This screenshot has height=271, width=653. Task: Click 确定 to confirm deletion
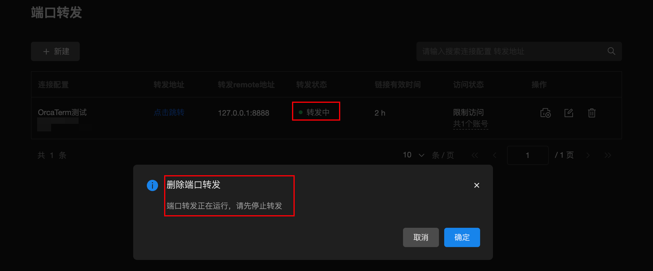[x=462, y=237]
